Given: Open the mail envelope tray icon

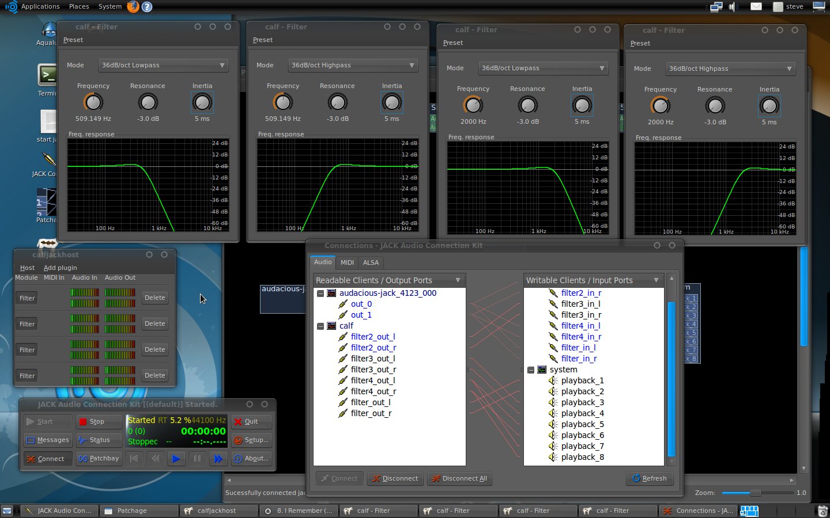Looking at the screenshot, I should click(x=756, y=6).
